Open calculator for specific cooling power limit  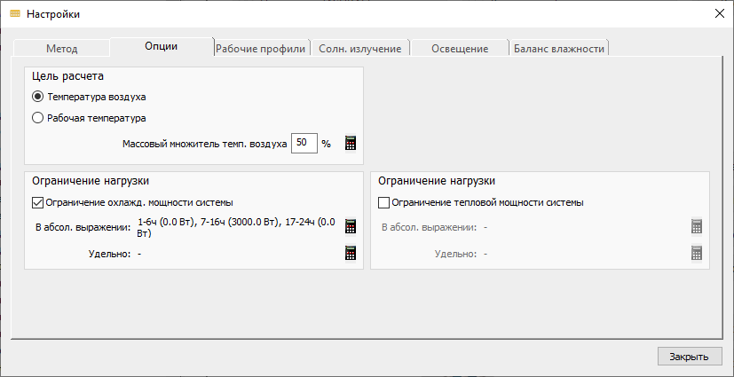pos(351,253)
